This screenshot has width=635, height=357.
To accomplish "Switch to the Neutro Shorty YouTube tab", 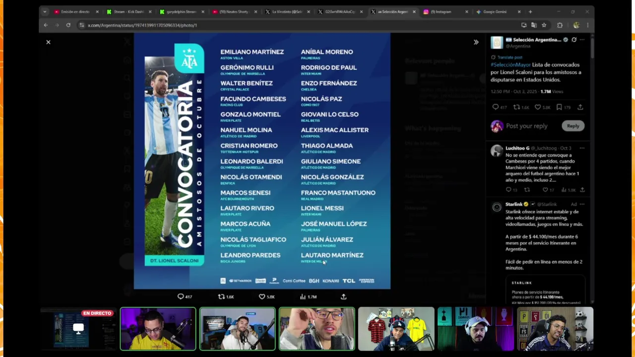I will (234, 11).
